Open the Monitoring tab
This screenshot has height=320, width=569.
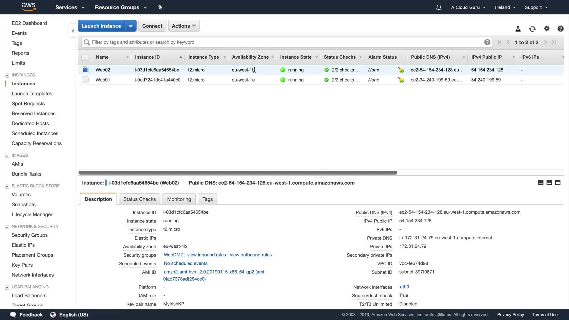(179, 199)
